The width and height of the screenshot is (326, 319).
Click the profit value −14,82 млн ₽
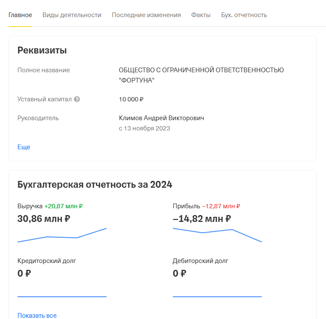click(202, 219)
